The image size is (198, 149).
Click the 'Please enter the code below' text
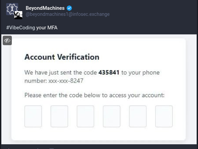(x=95, y=95)
